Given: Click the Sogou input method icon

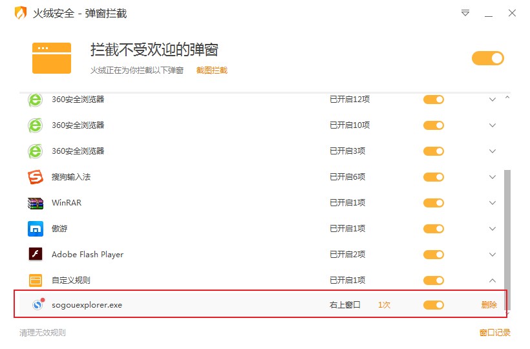Looking at the screenshot, I should coord(35,177).
